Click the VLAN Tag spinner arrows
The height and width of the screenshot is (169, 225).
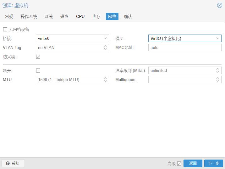pyautogui.click(x=105, y=47)
